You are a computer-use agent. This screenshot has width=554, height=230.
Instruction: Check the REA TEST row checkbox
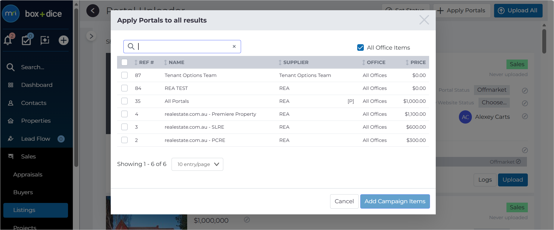point(124,88)
